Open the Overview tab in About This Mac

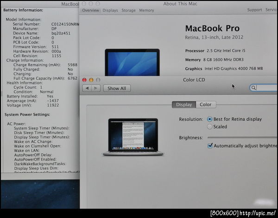91,10
